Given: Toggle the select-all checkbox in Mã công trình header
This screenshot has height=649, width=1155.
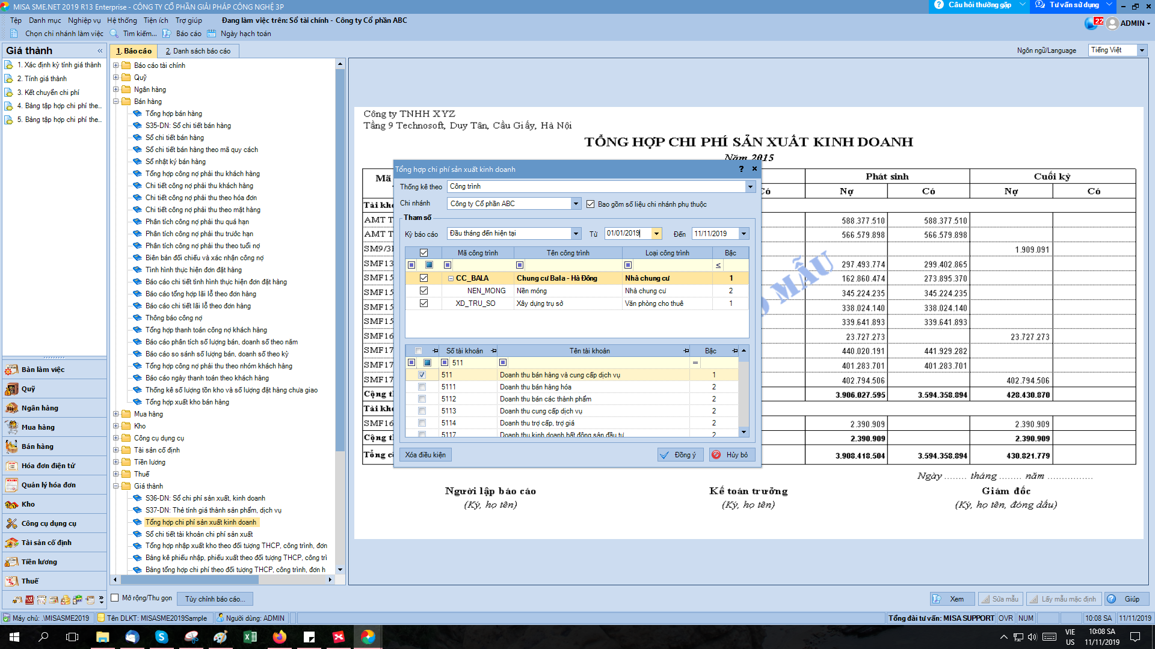Looking at the screenshot, I should (423, 253).
